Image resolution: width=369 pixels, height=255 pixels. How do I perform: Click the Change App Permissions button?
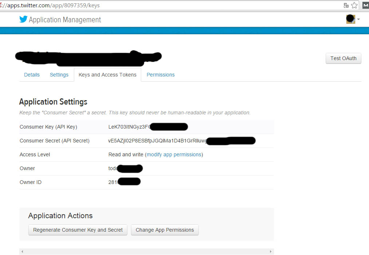[x=164, y=230]
